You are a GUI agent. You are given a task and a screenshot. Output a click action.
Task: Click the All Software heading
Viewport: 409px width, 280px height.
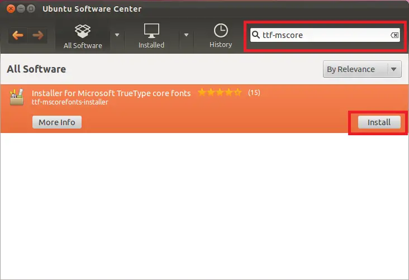[36, 69]
